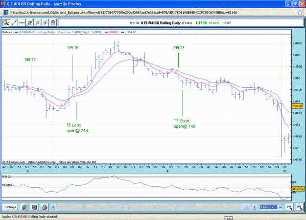Open the chart indicator tool with checkmark

pyautogui.click(x=30, y=23)
